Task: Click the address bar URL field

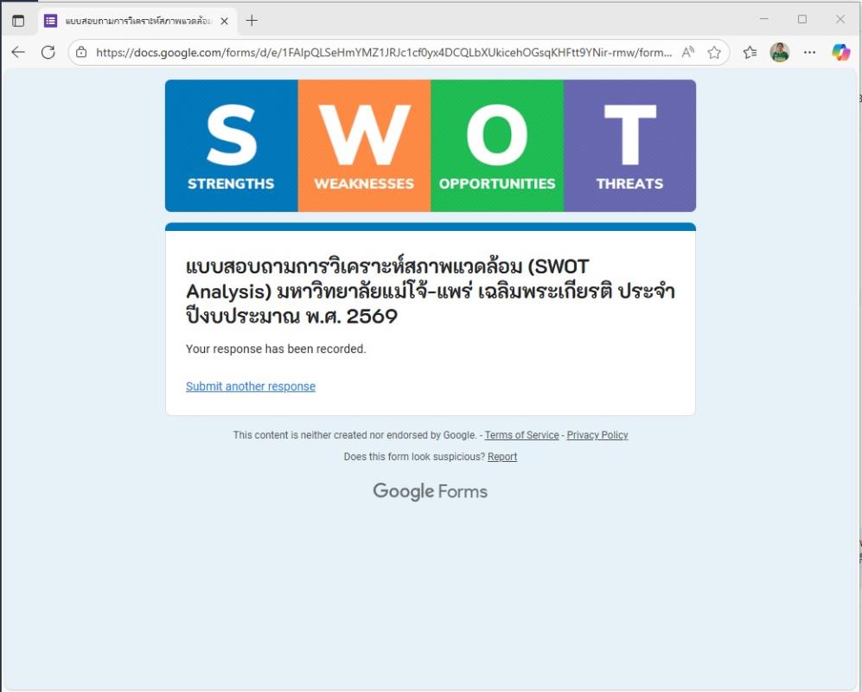Action: coord(380,52)
